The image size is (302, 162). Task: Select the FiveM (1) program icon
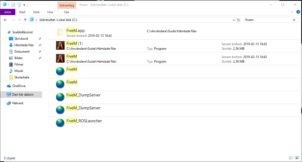[60, 46]
